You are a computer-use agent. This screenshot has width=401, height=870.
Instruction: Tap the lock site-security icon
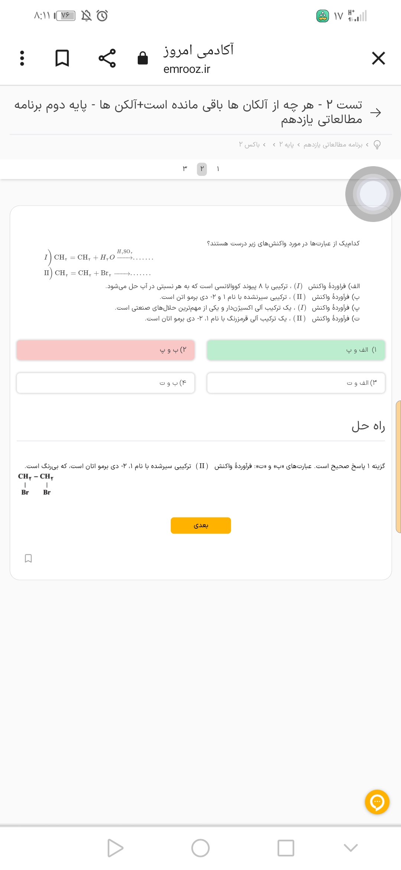tap(143, 58)
